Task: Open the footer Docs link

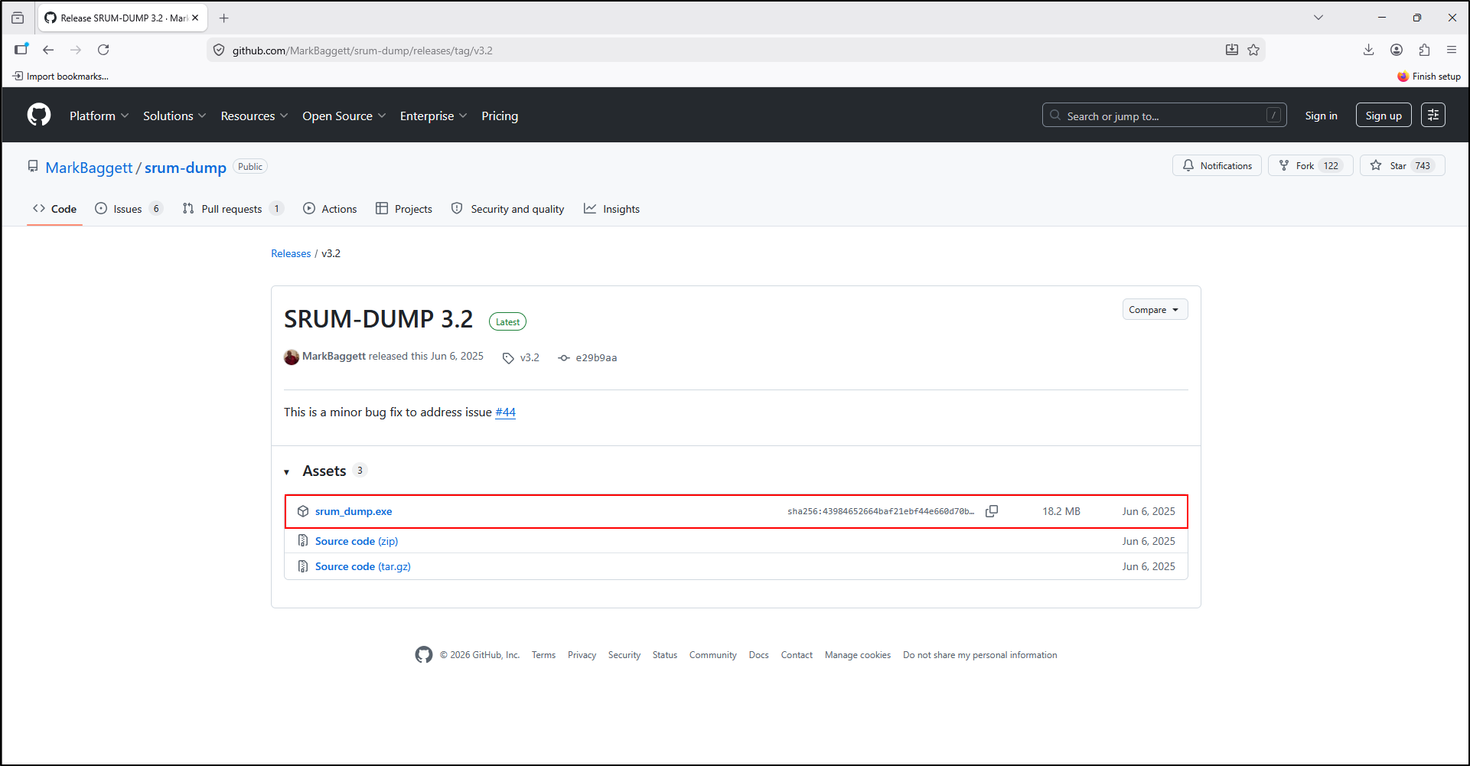Action: (758, 655)
